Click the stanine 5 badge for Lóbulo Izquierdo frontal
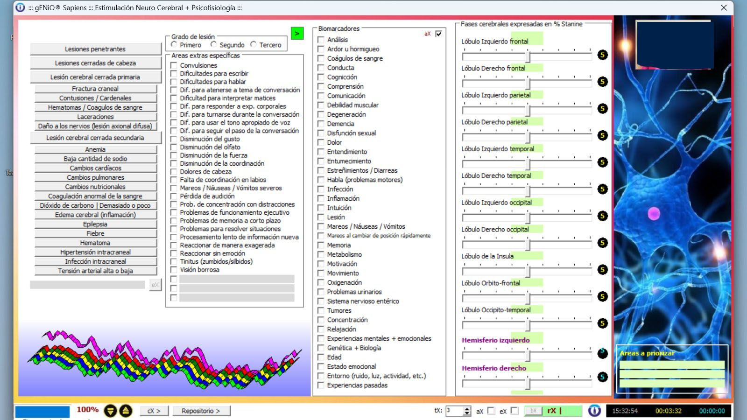 tap(603, 55)
